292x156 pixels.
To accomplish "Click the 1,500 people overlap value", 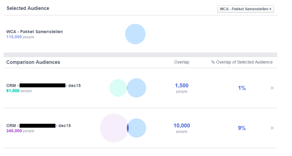I will click(x=181, y=86).
